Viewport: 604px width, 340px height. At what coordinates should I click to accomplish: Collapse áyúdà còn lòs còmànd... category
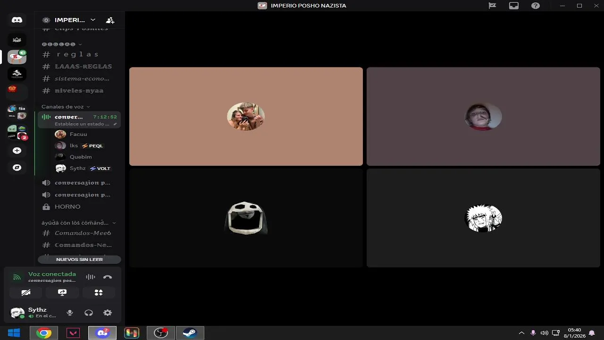78,222
